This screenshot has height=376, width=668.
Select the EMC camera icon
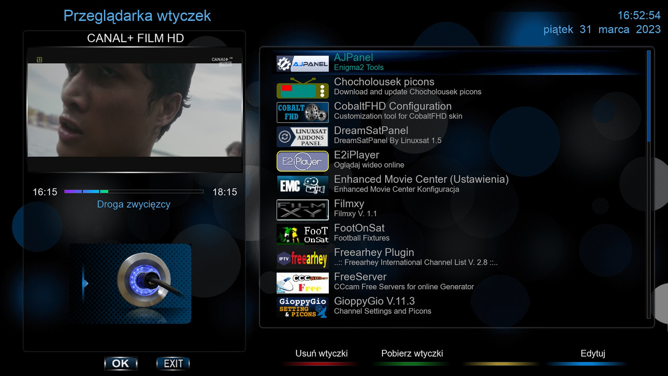[303, 185]
